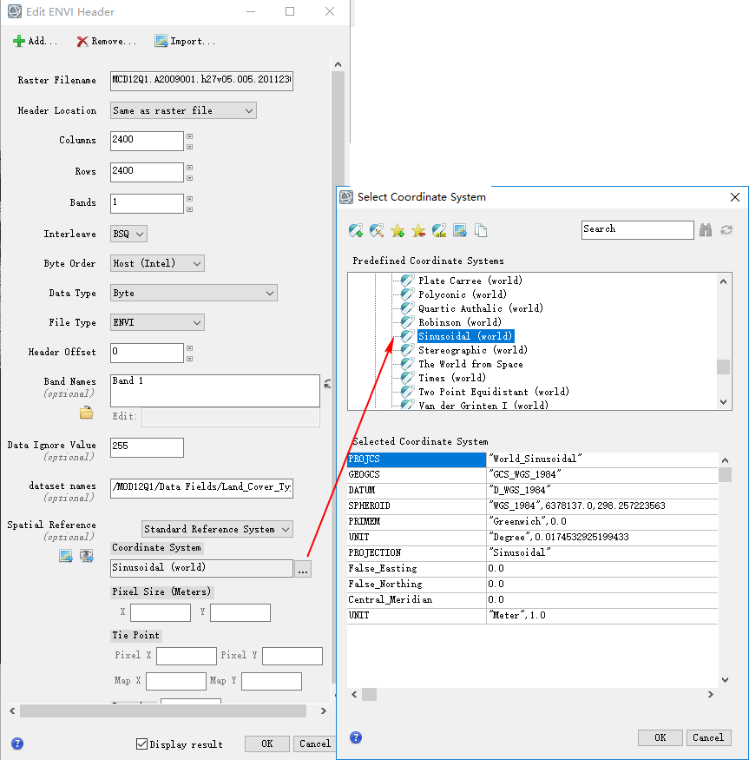Select Van der Grinten I (world) entry

pos(483,406)
